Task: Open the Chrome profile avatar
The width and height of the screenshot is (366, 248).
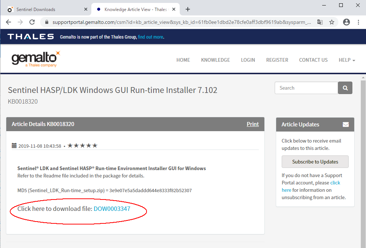Action: click(346, 22)
